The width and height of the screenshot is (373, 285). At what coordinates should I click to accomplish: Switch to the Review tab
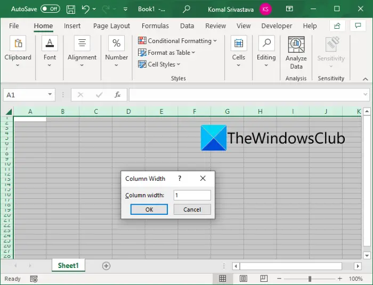click(215, 26)
